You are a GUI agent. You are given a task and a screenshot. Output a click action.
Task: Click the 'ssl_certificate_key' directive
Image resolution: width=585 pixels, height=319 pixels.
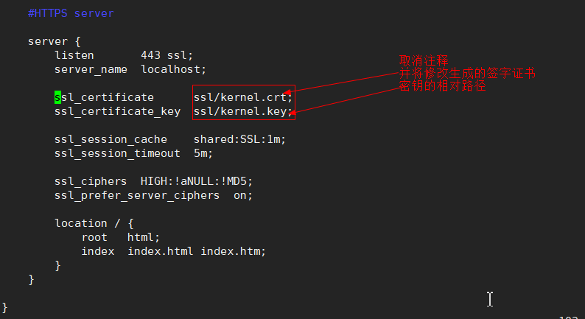117,111
